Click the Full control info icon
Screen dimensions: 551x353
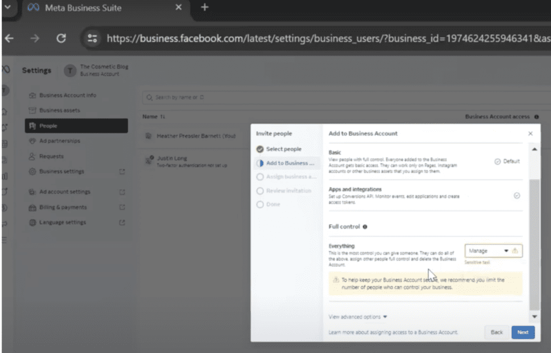pos(365,227)
